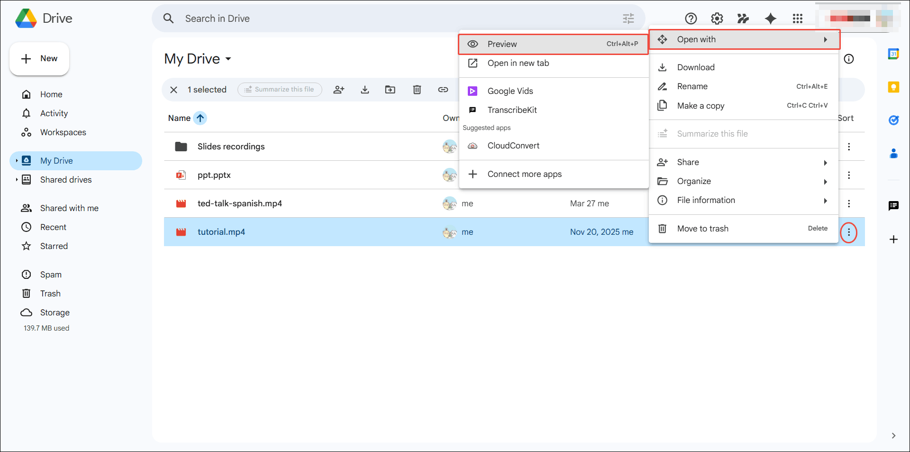Open Trash from the sidebar
Image resolution: width=910 pixels, height=452 pixels.
(50, 293)
